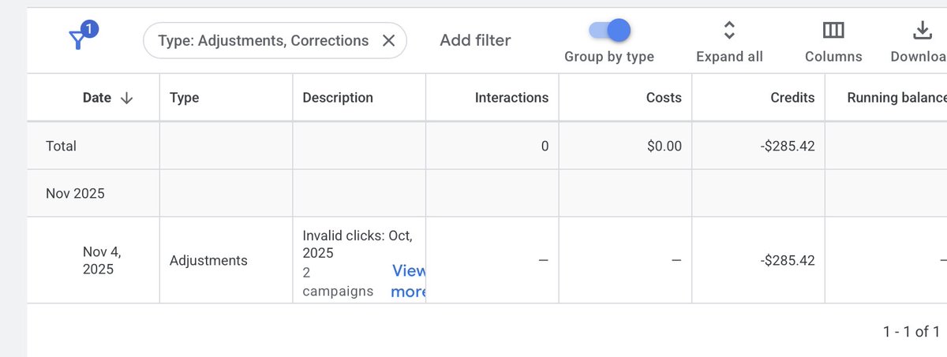Open the filter funnel icon
The width and height of the screenshot is (947, 357).
pyautogui.click(x=79, y=39)
